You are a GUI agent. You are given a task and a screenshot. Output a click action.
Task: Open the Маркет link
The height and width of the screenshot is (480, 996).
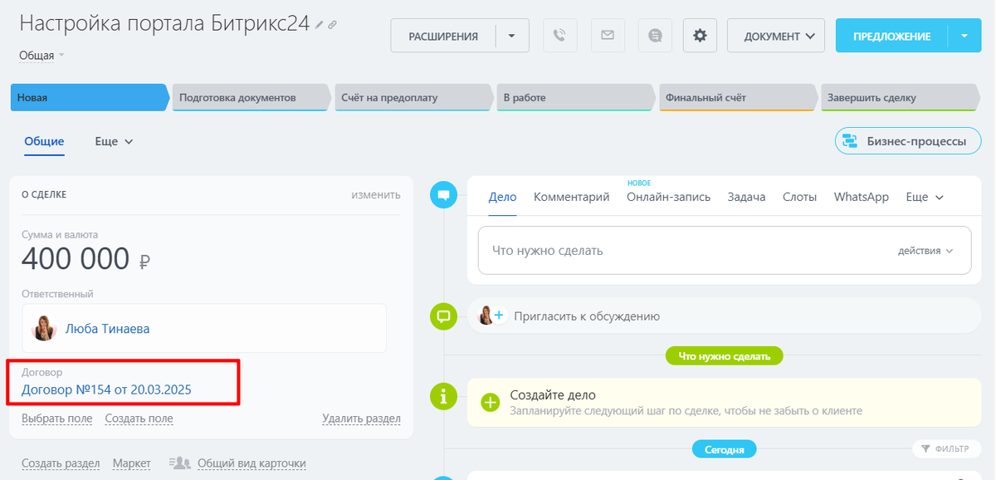[132, 463]
